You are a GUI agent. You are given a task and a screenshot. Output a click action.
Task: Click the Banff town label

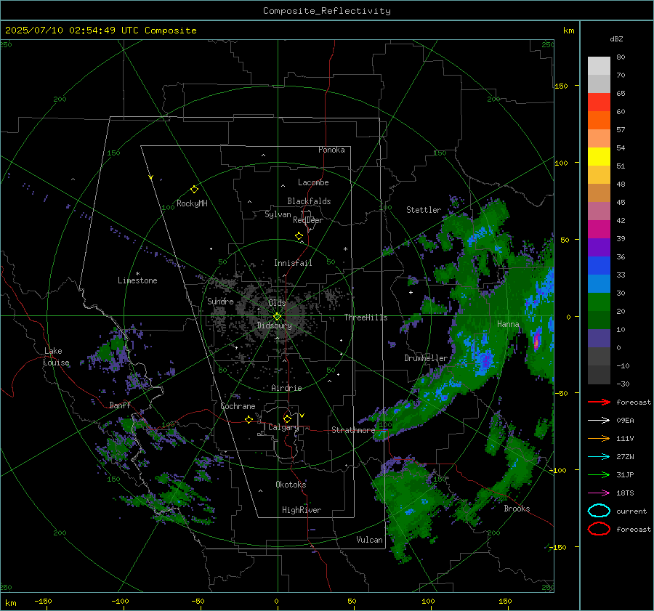(120, 405)
